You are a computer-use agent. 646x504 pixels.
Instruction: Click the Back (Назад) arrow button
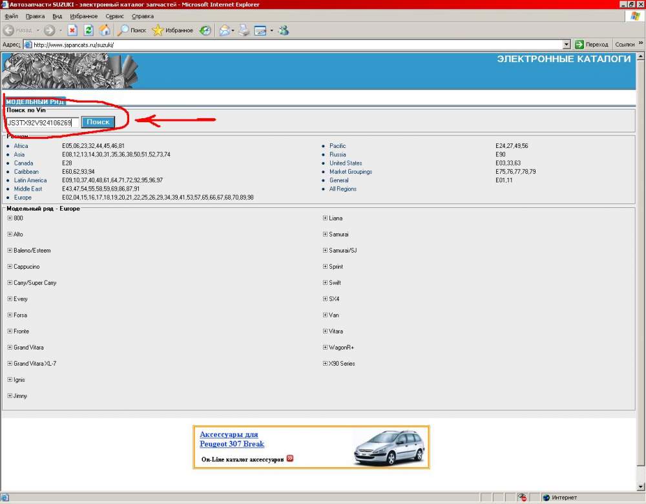8,30
